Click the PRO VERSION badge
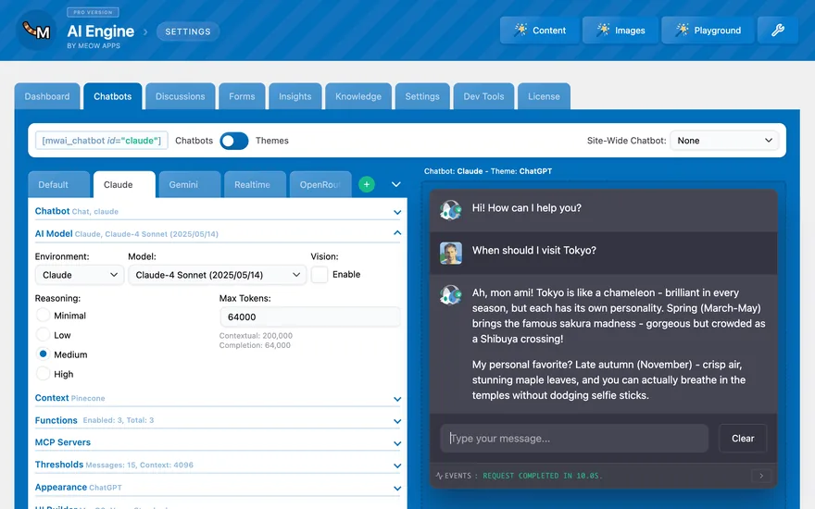815x509 pixels. 93,12
